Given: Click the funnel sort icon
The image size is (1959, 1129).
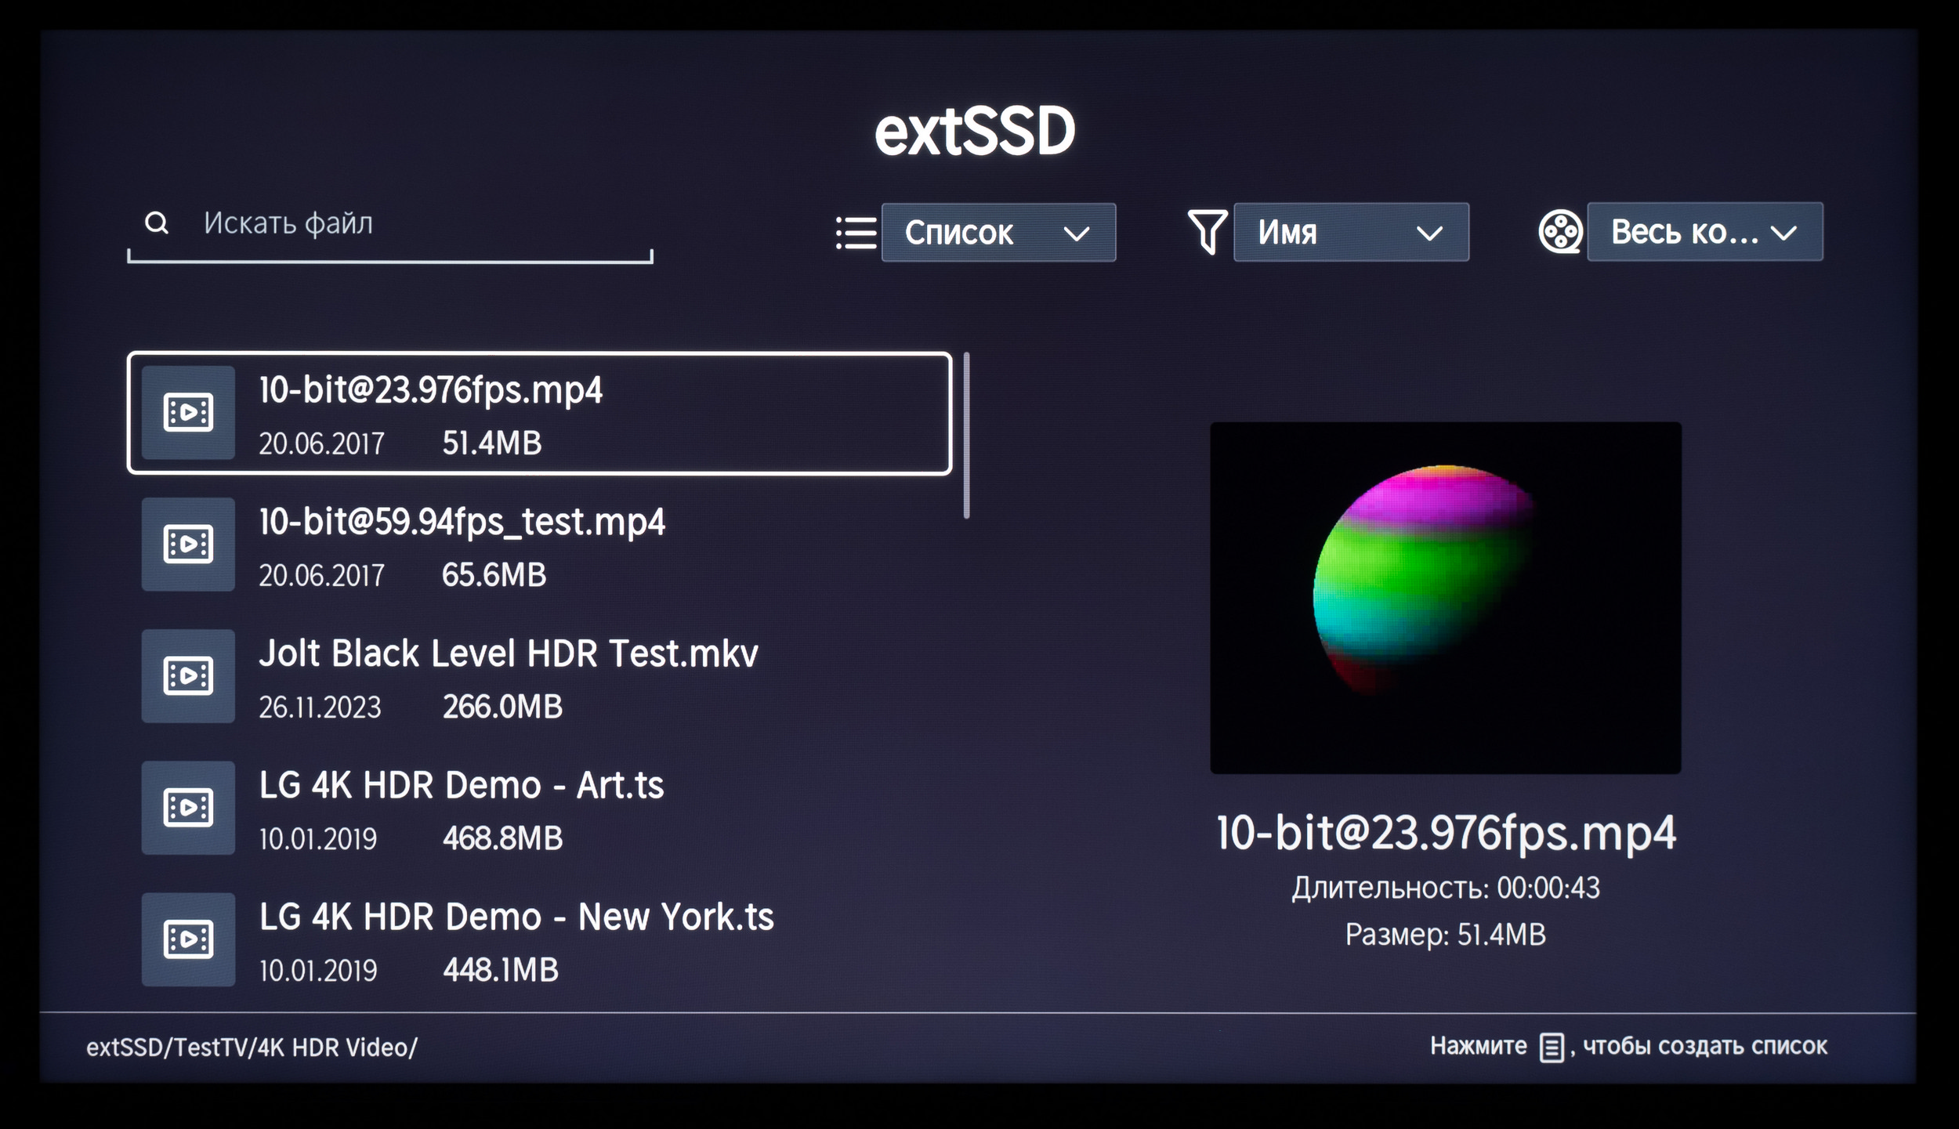Looking at the screenshot, I should point(1207,232).
